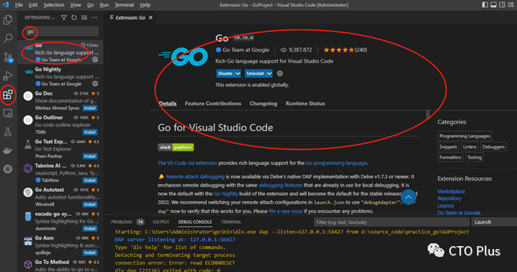Switch to the Problems panel tab

pos(127,222)
